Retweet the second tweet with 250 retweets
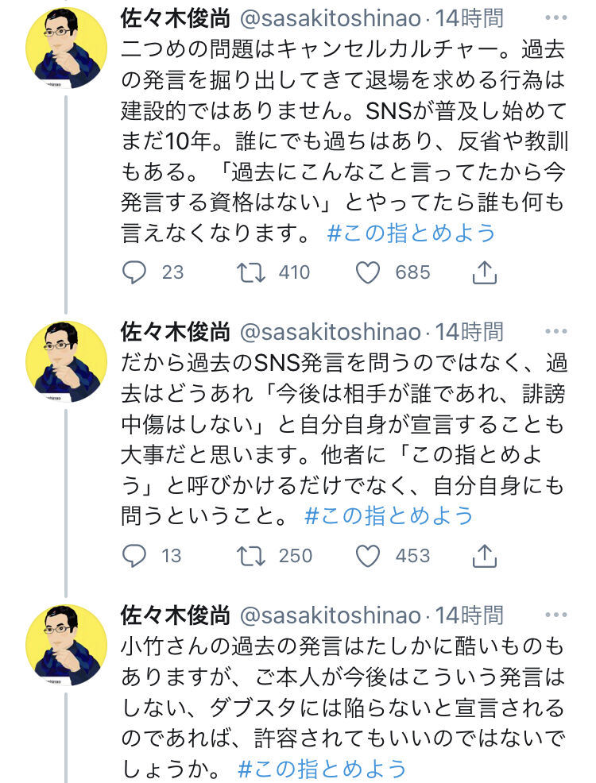Viewport: 596px width, 783px height. (251, 556)
